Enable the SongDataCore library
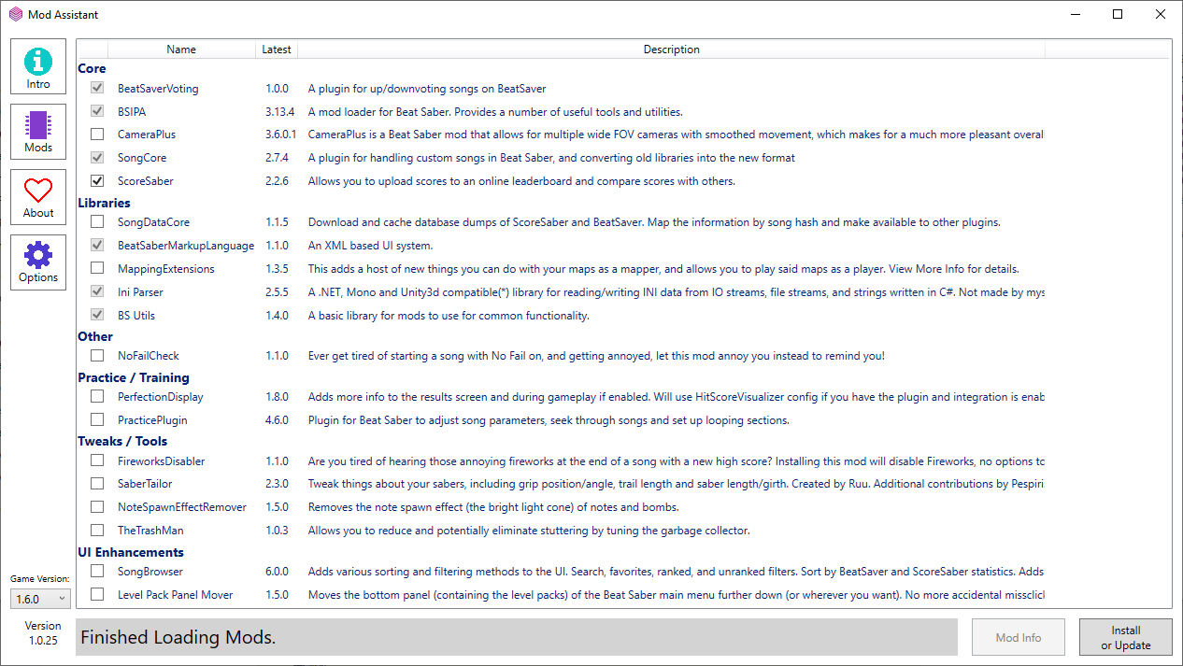Screen dimensions: 1183x666 coord(97,222)
